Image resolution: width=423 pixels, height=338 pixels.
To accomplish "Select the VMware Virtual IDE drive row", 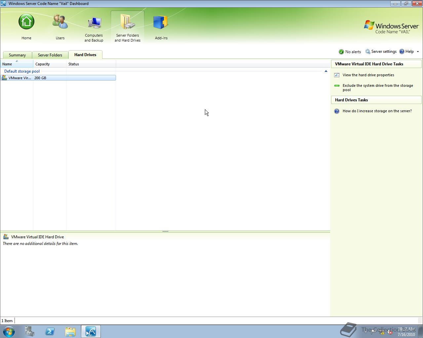I will coord(58,78).
